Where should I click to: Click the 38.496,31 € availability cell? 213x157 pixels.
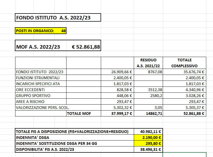tap(148, 149)
